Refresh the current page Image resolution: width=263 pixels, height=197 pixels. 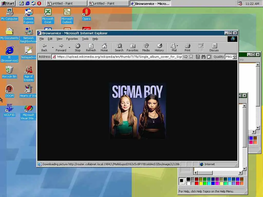(x=91, y=47)
